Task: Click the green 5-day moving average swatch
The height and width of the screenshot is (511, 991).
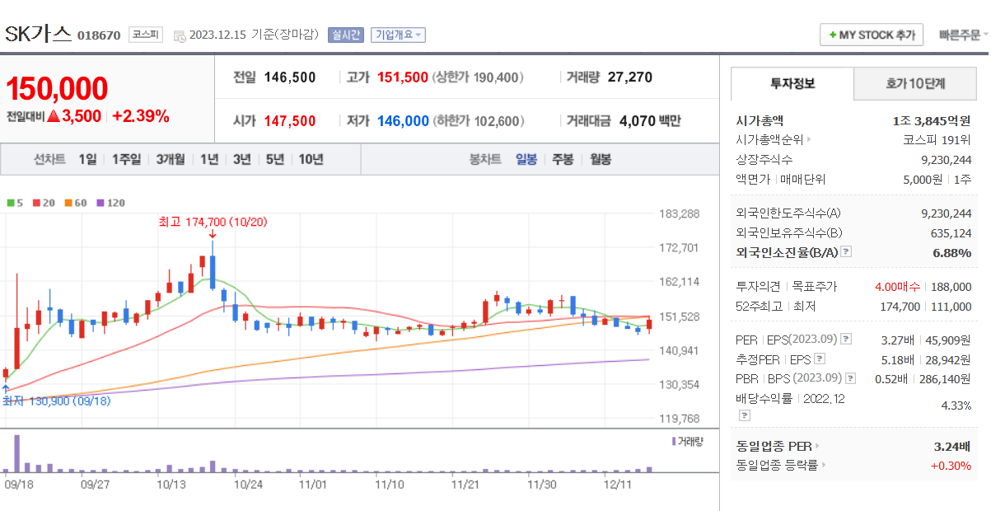Action: click(x=10, y=202)
